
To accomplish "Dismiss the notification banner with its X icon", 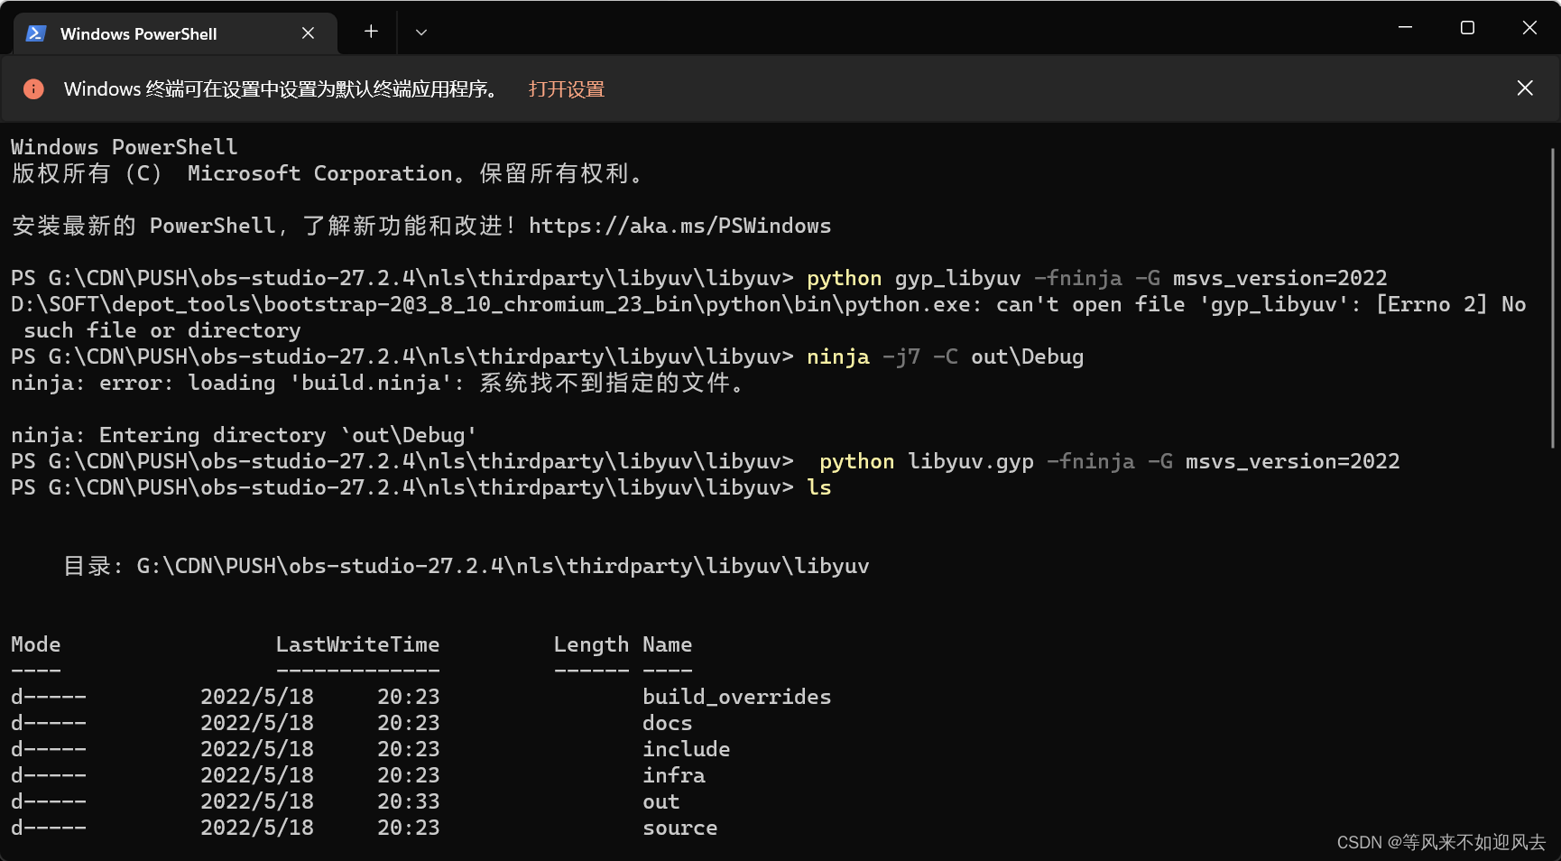I will [1524, 88].
